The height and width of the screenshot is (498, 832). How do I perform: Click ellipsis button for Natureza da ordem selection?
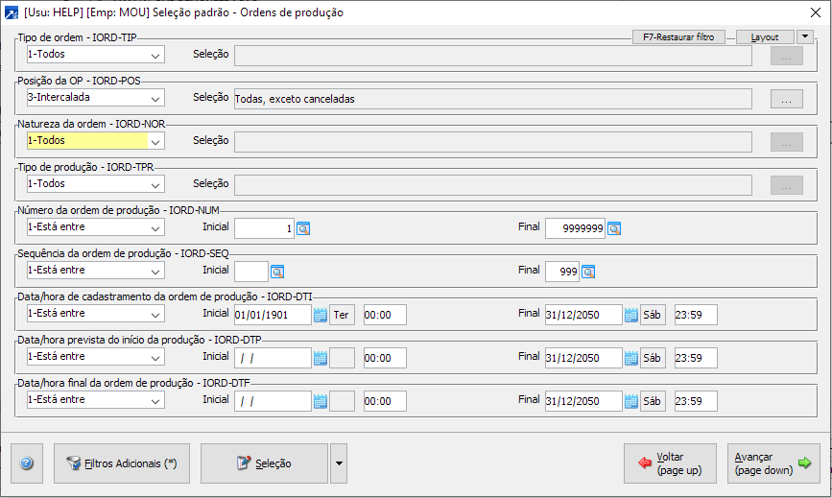click(786, 142)
